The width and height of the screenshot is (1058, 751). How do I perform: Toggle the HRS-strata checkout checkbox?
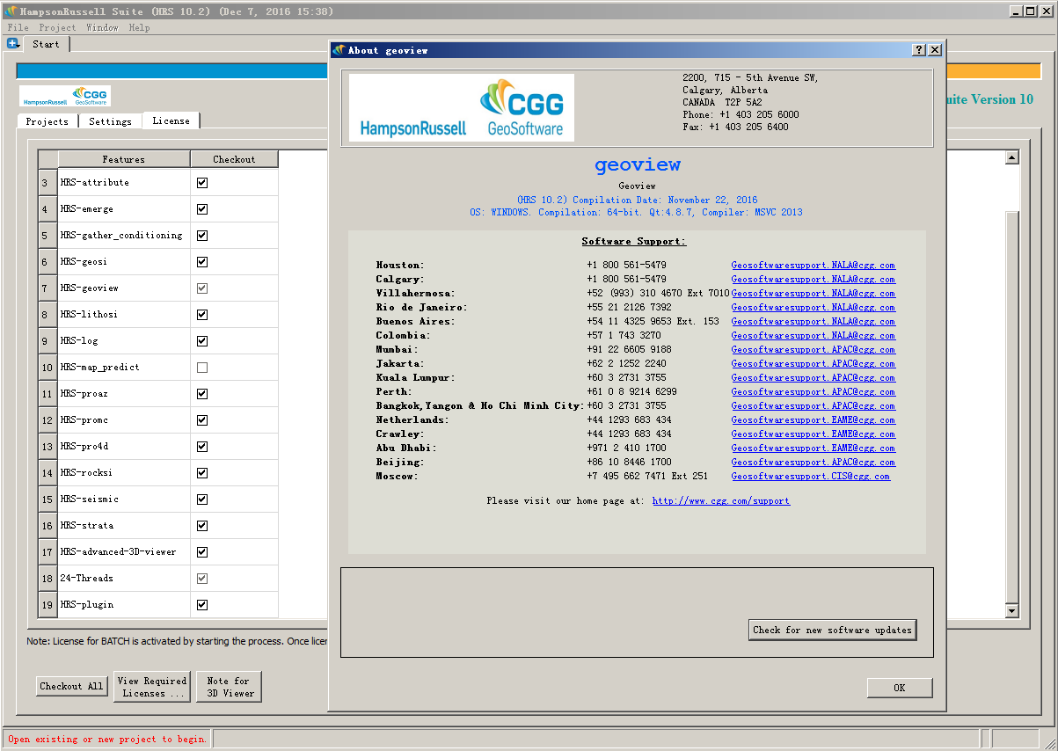tap(202, 526)
